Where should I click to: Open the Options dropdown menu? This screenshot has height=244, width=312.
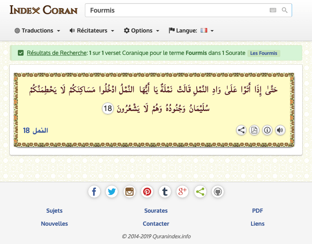(x=141, y=30)
